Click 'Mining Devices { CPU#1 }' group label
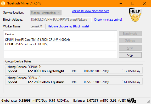This screenshot has width=151, height=104. pos(24,67)
